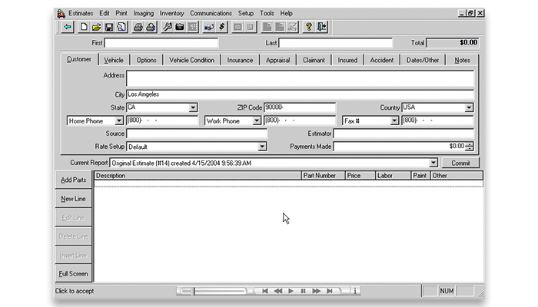Click the exit door icon in toolbar
538x307 pixels.
pyautogui.click(x=321, y=27)
